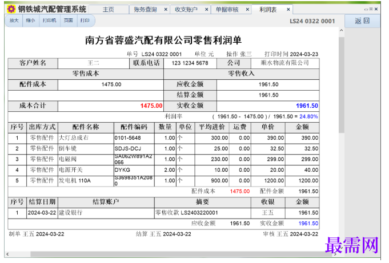389x263 pixels.
Task: Open the 打印机 printer settings
Action: tap(49, 21)
